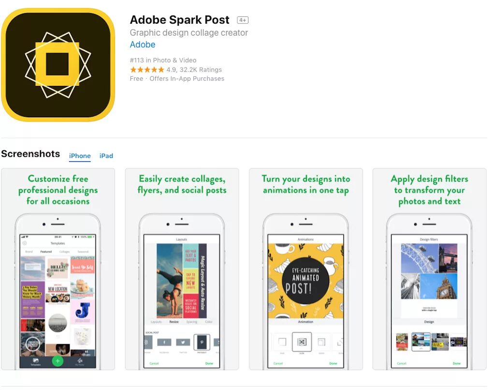Click the Adobe Spark Post app icon

(x=58, y=65)
